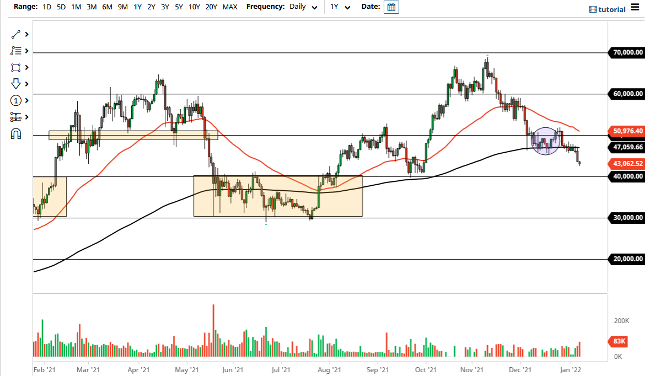Toggle the magnet snap tool
Image resolution: width=650 pixels, height=376 pixels.
click(16, 133)
